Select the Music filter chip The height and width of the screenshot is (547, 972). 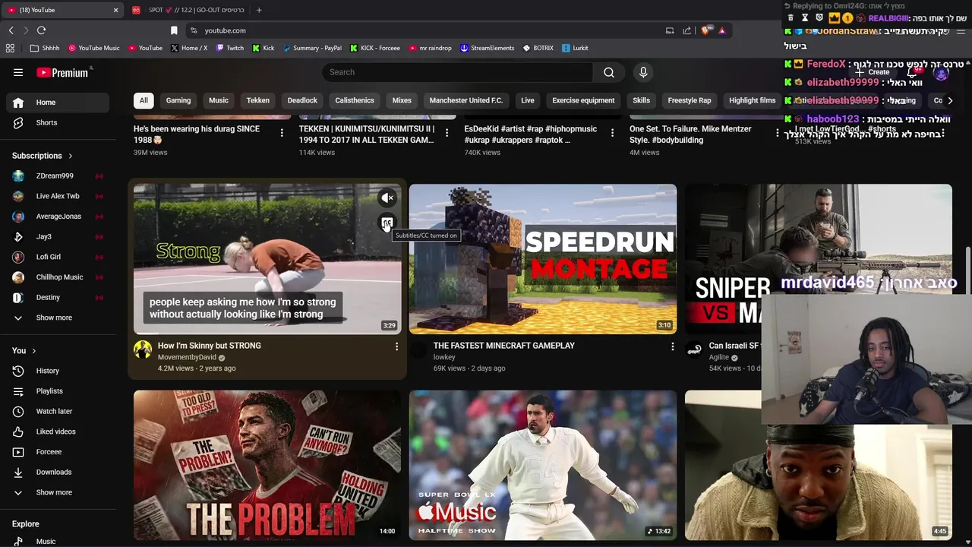219,100
